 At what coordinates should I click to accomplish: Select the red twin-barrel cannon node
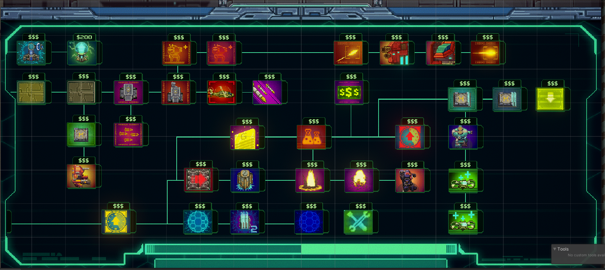(394, 53)
